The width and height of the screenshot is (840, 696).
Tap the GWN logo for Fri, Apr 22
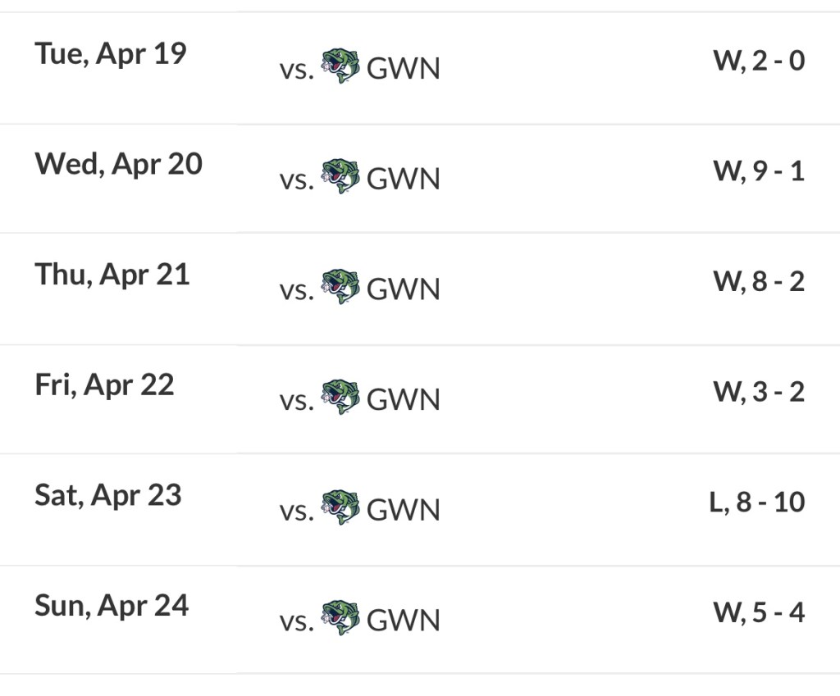coord(340,397)
